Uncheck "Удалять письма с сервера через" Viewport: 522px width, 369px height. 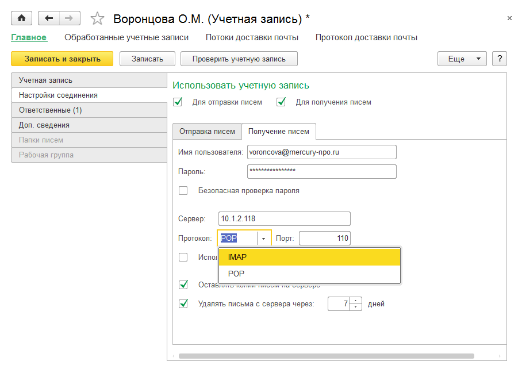183,303
